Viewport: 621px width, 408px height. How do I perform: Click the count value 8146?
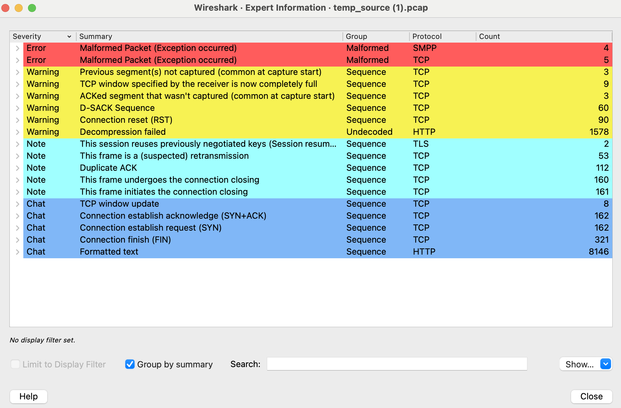tap(599, 252)
